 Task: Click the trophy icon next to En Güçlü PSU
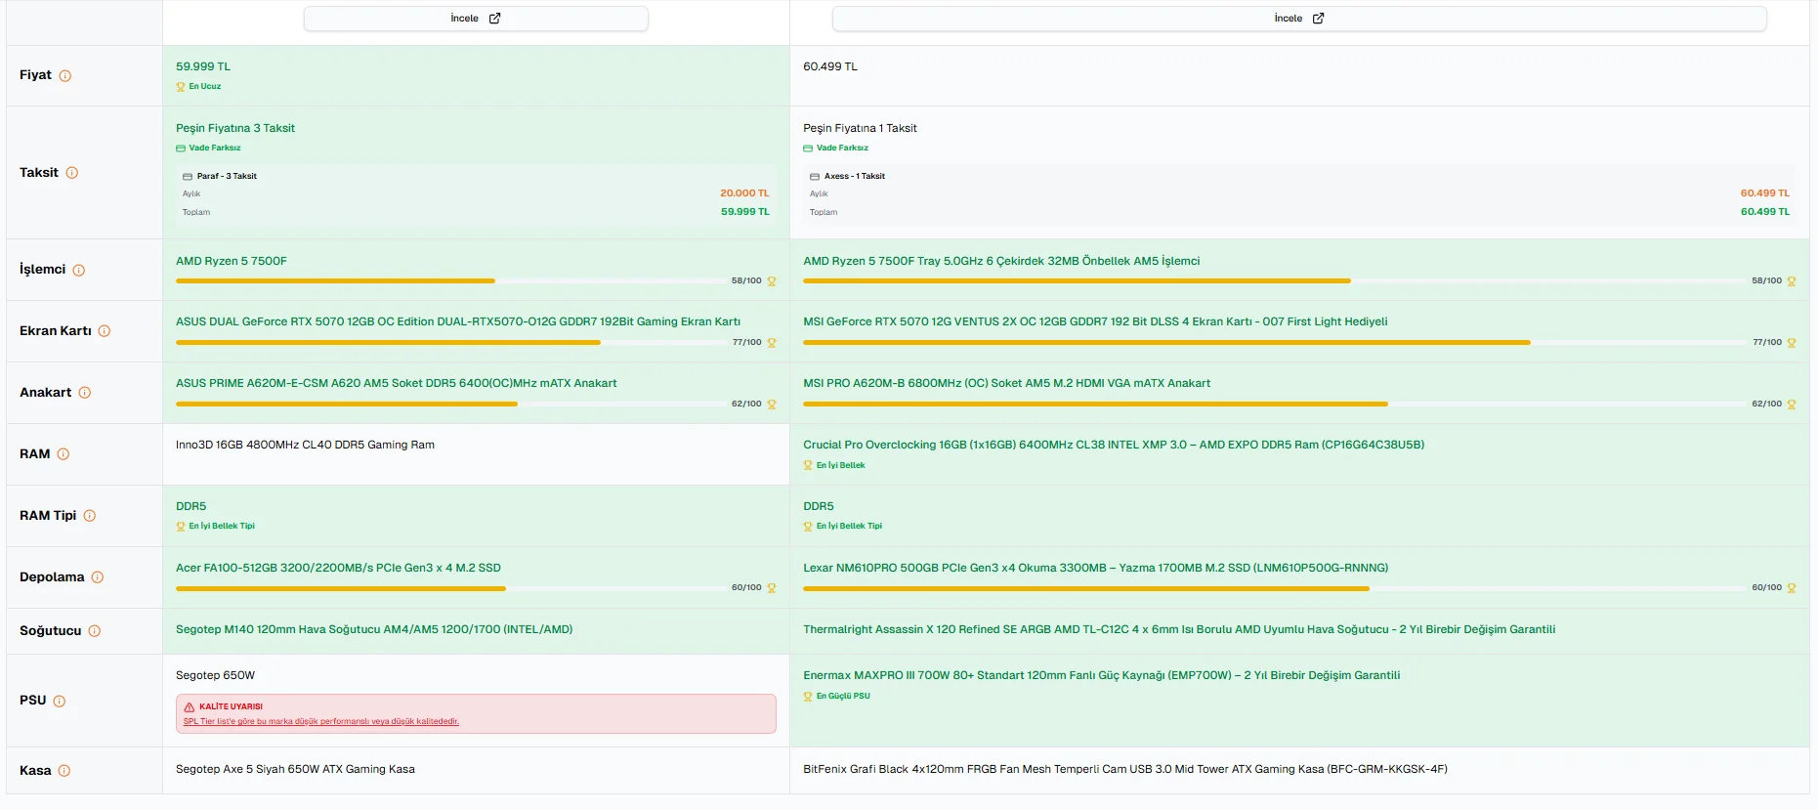pyautogui.click(x=808, y=697)
